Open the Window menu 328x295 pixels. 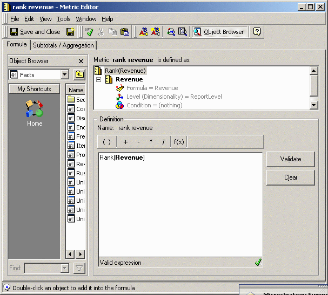click(x=86, y=19)
